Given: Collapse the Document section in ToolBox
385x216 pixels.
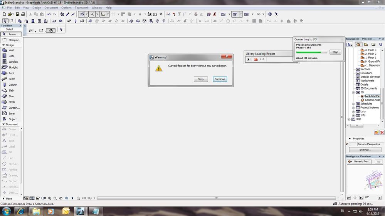Looking at the screenshot, I should point(3,124).
